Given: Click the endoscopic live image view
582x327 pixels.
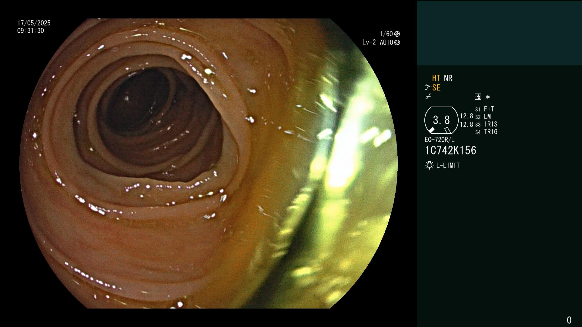Looking at the screenshot, I should pyautogui.click(x=209, y=163).
